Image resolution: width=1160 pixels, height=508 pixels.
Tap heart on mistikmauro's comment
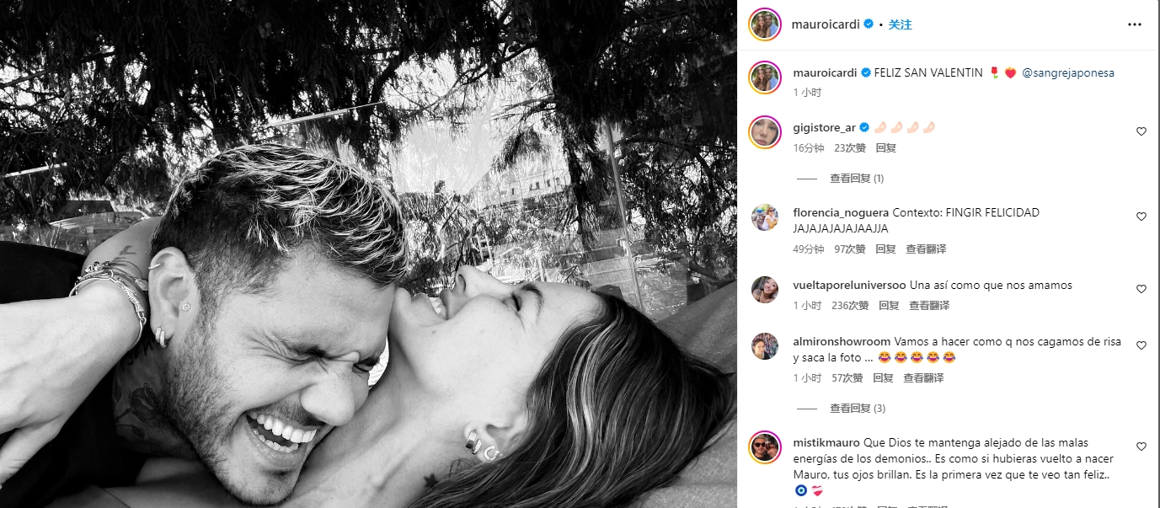coord(1141,447)
